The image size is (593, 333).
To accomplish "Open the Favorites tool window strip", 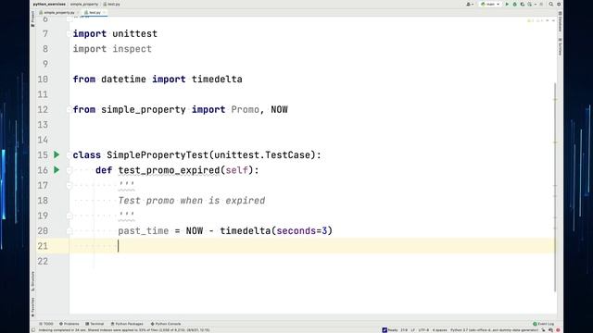I will click(33, 306).
